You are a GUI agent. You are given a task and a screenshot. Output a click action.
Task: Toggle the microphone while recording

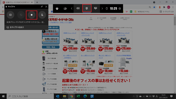click(x=42, y=15)
